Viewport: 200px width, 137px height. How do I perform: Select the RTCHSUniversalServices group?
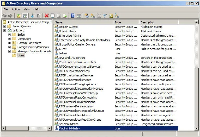point(74,71)
